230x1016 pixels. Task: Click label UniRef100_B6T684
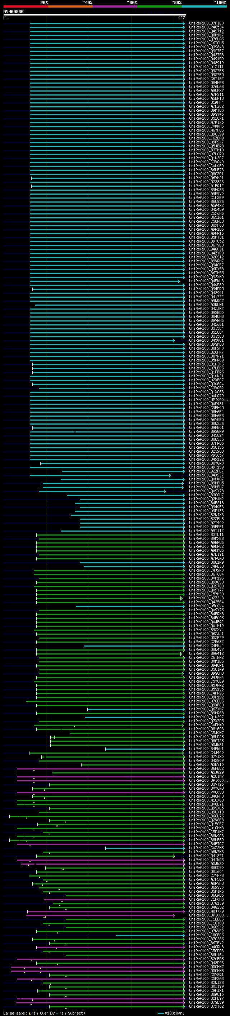point(206,574)
